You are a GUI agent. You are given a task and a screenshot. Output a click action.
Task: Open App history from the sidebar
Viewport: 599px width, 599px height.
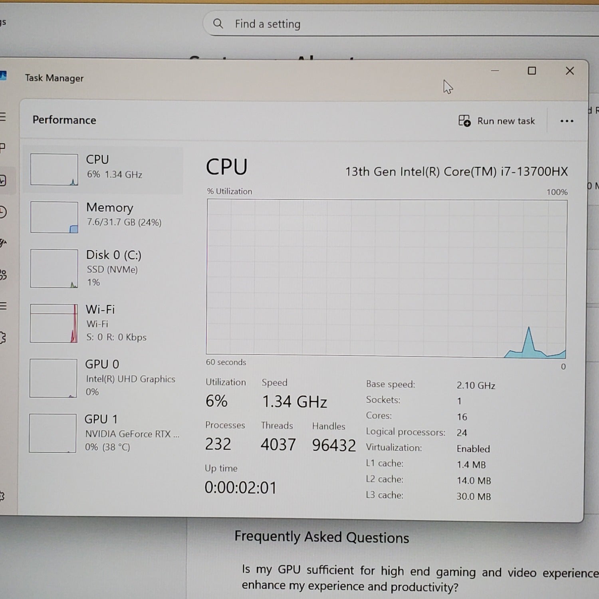point(3,212)
